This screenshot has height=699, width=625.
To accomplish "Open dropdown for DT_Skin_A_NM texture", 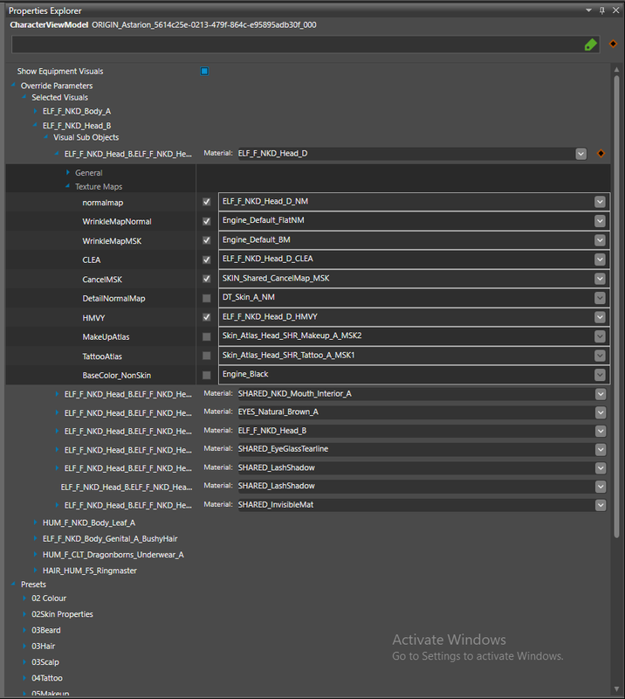I will pyautogui.click(x=600, y=298).
